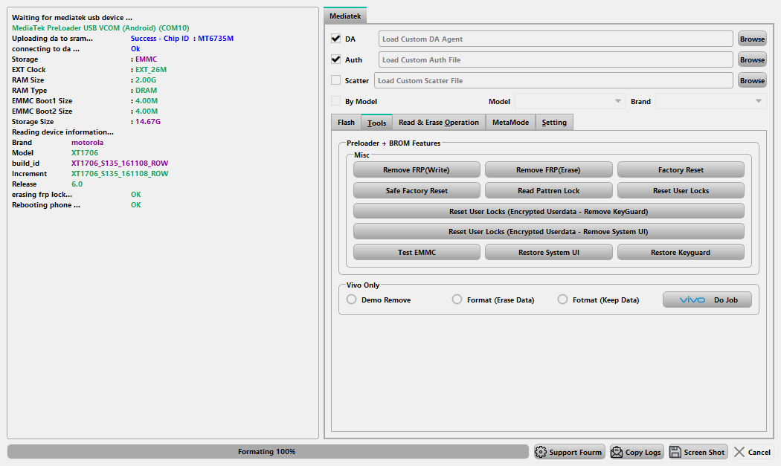Focus the Load Custom Scatter File field

click(x=553, y=81)
